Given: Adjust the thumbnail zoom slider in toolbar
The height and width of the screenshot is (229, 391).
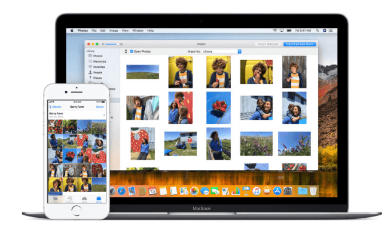Looking at the screenshot, I should click(112, 44).
